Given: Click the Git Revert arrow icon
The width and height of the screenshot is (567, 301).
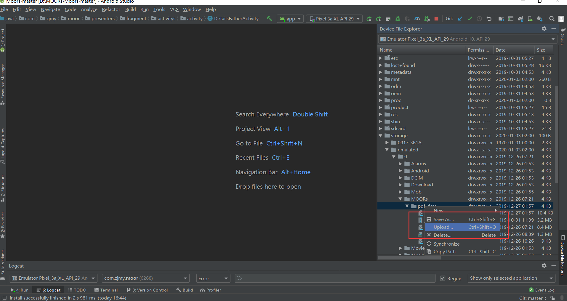Looking at the screenshot, I should [x=489, y=19].
